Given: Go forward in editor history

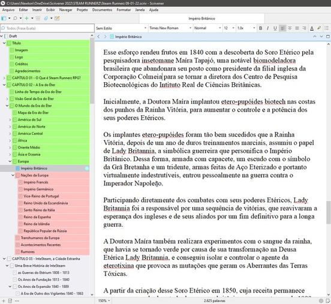Looking at the screenshot, I should click(x=105, y=37).
